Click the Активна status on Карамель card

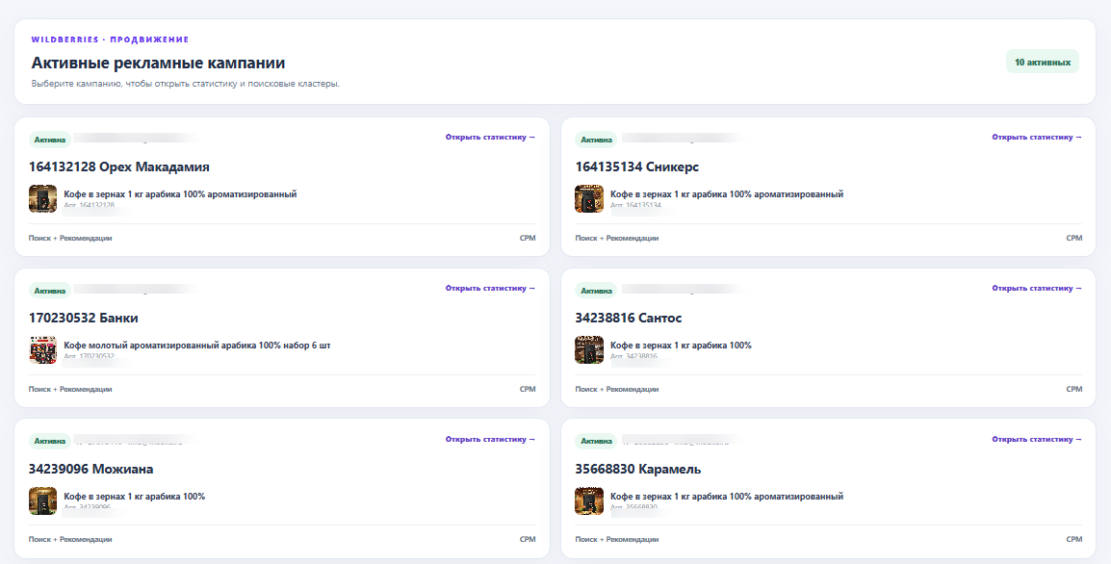[x=596, y=442]
